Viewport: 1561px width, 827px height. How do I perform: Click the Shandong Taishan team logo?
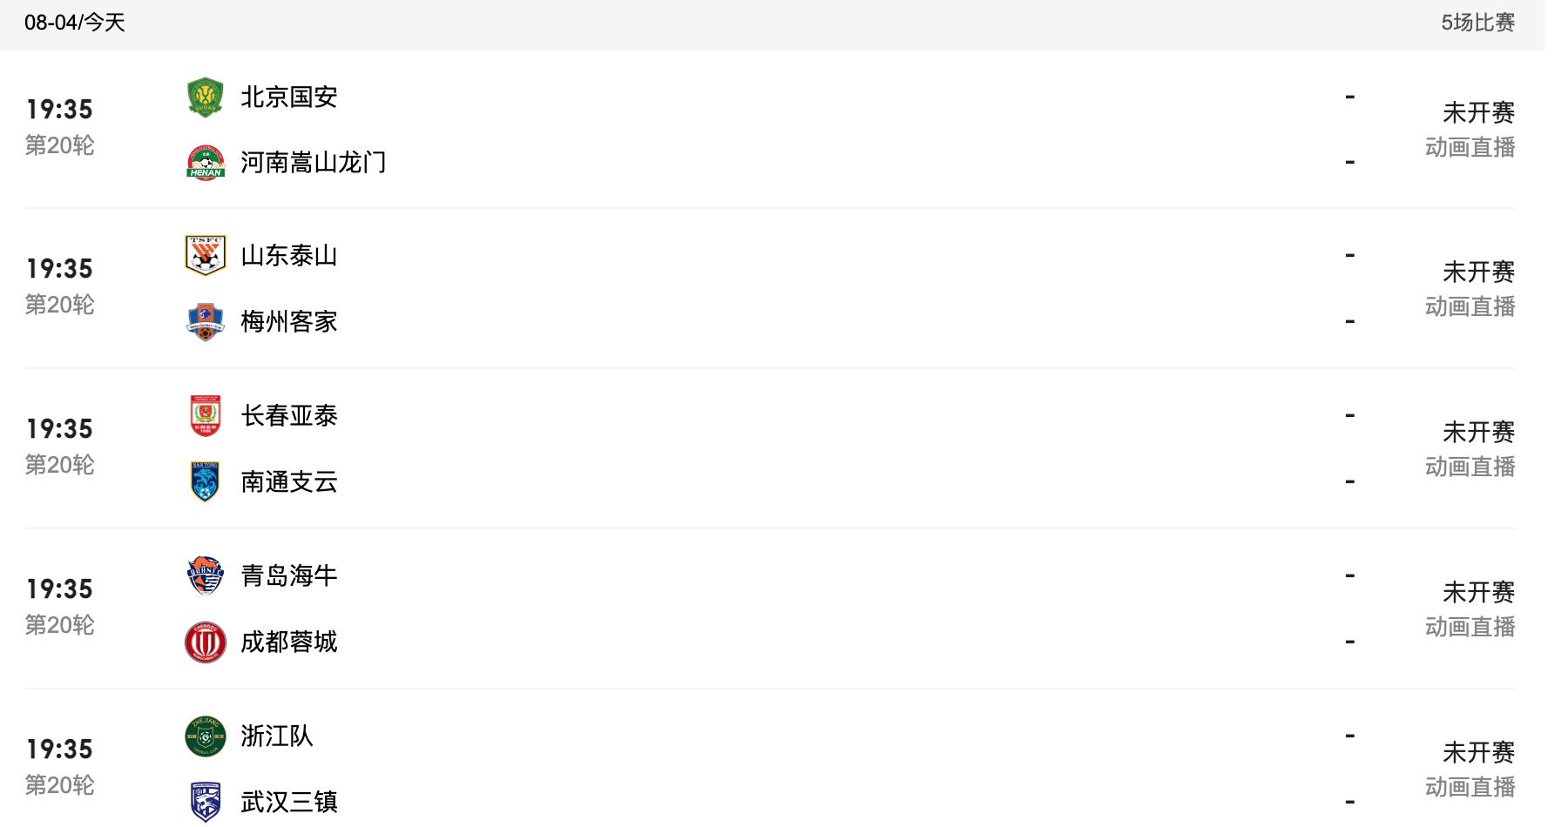tap(206, 256)
